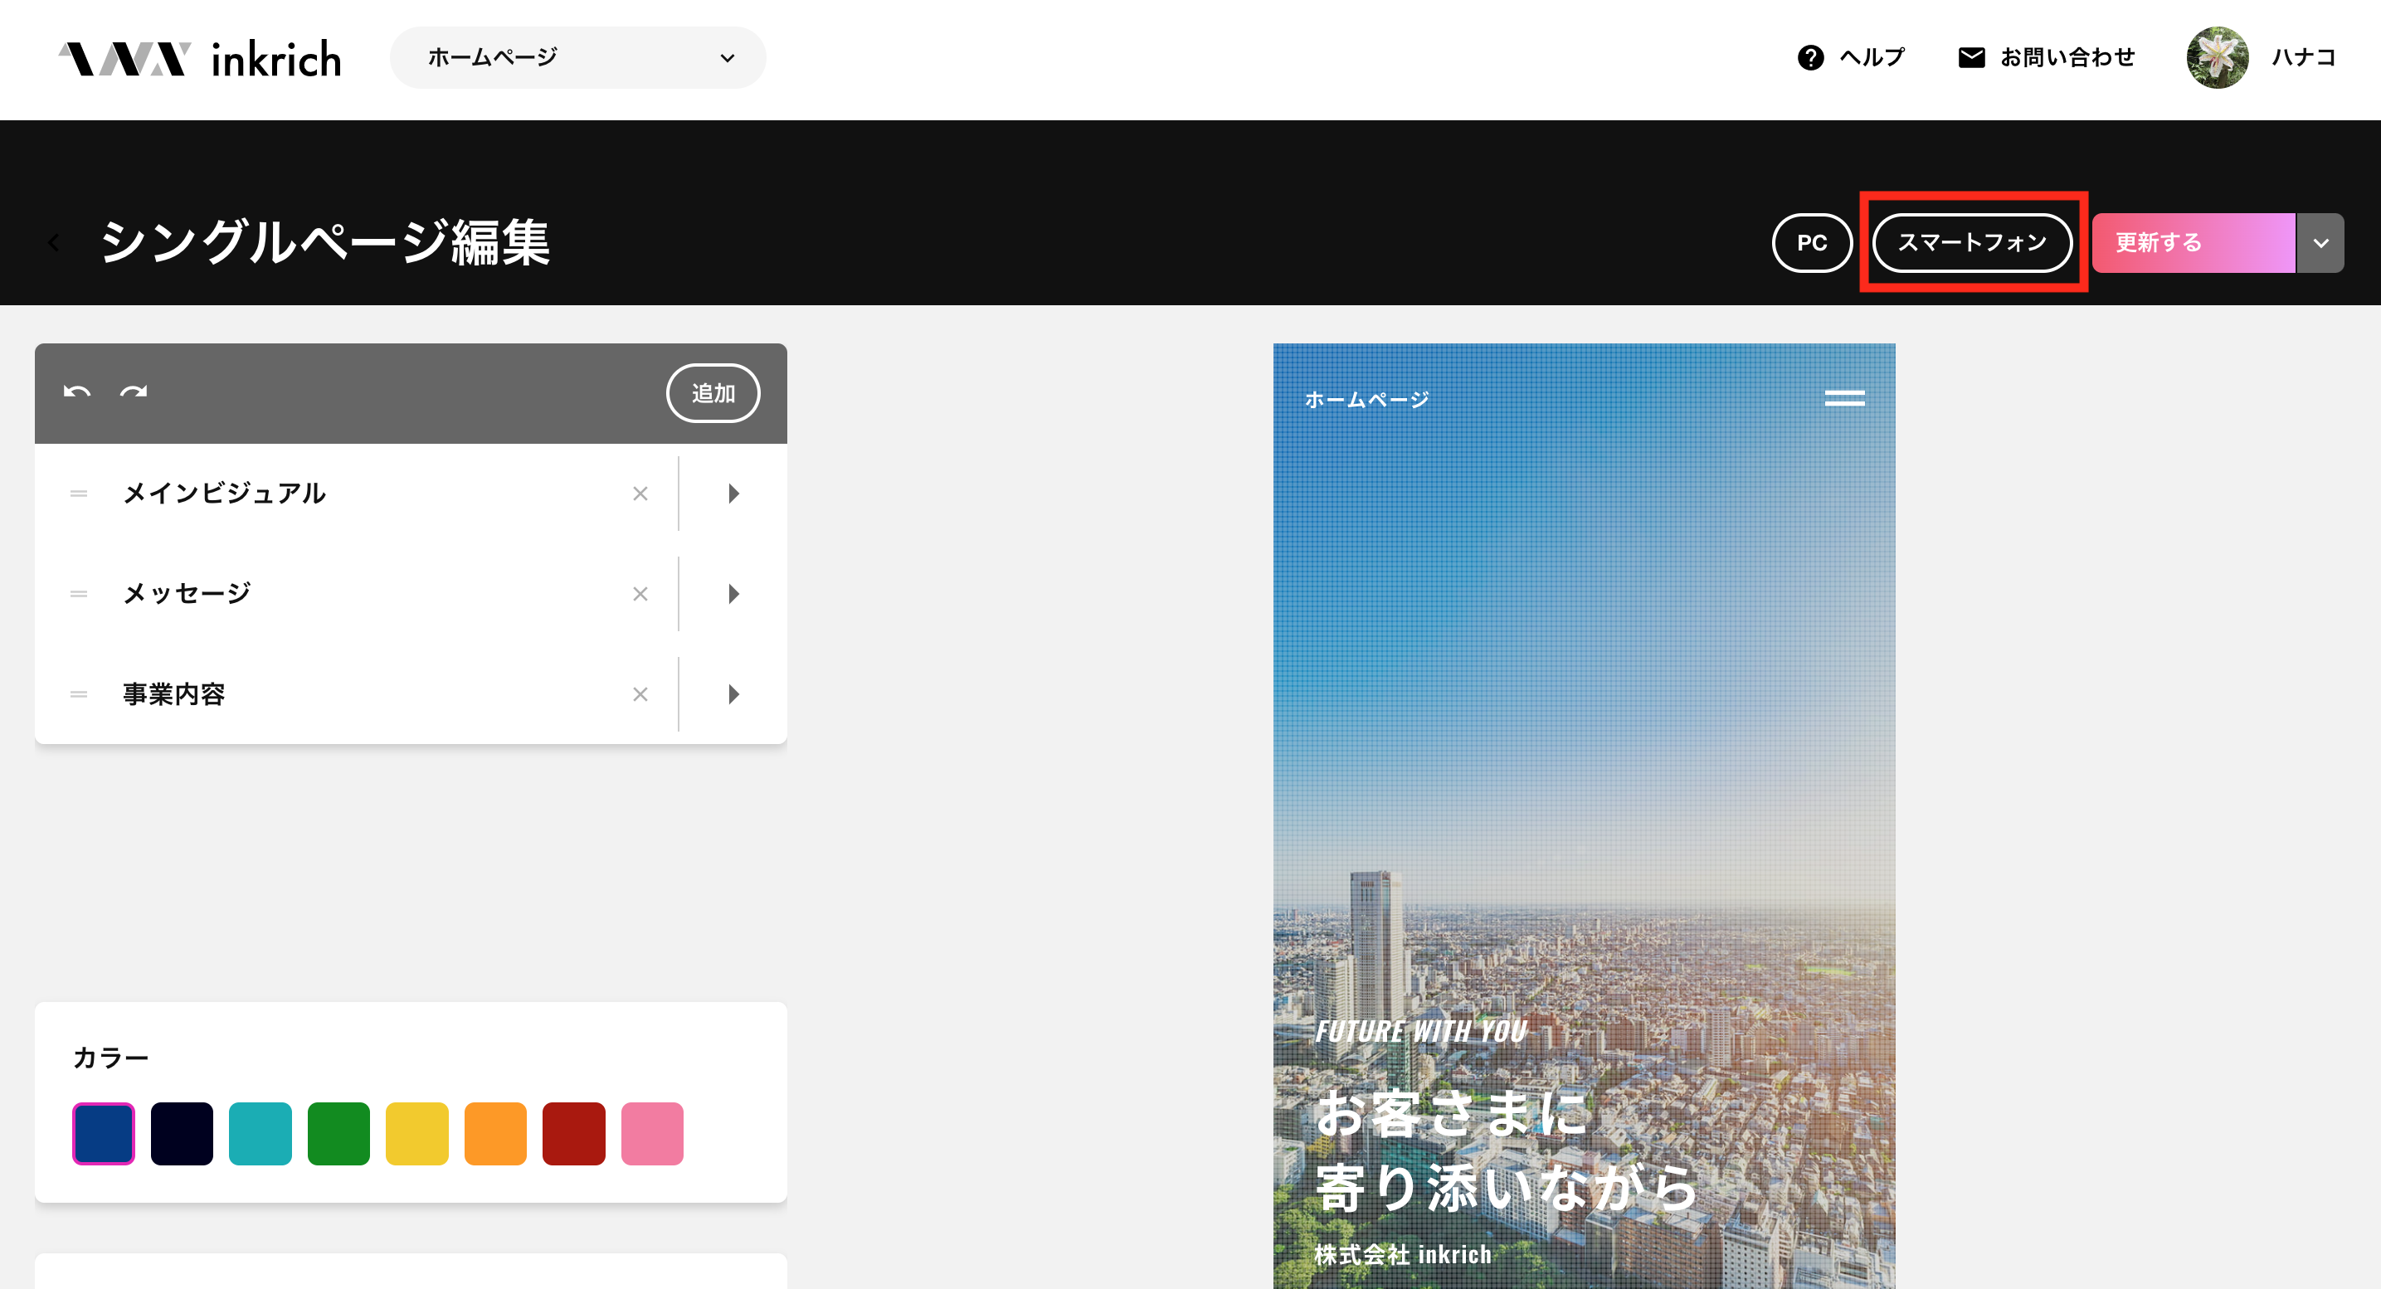Click the ホームページ title in the phone preview
The height and width of the screenshot is (1289, 2381).
(x=1367, y=399)
